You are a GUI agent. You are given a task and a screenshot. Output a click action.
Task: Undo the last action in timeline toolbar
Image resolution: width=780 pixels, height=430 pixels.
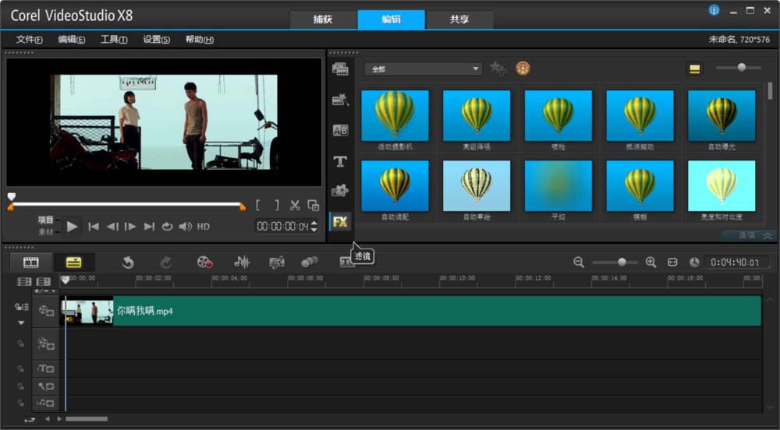pos(128,263)
